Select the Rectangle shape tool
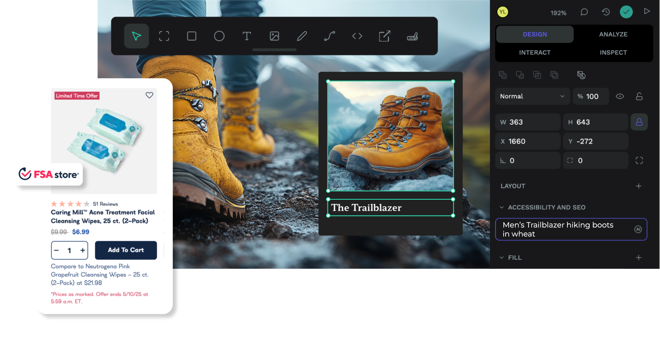660x339 pixels. pos(191,36)
